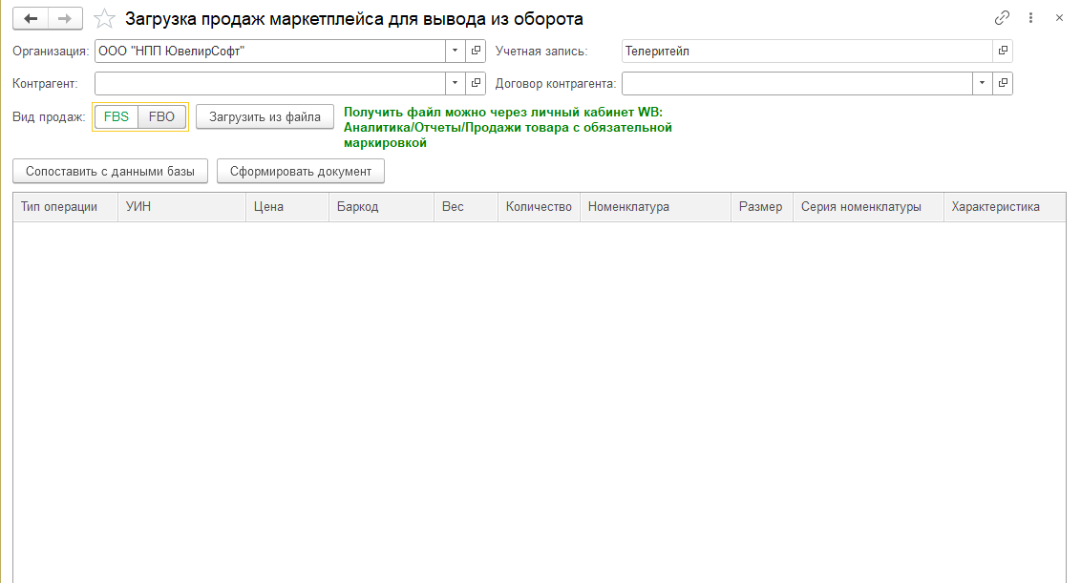The width and height of the screenshot is (1081, 583).
Task: Go forward with the right arrow button
Action: pyautogui.click(x=65, y=19)
